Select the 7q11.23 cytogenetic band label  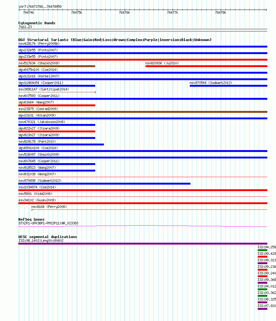(25, 27)
